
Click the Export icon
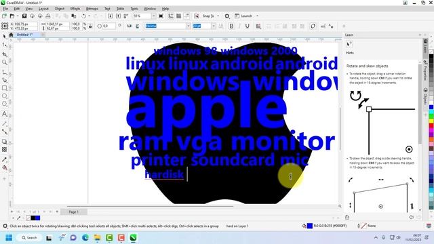pyautogui.click(x=118, y=16)
